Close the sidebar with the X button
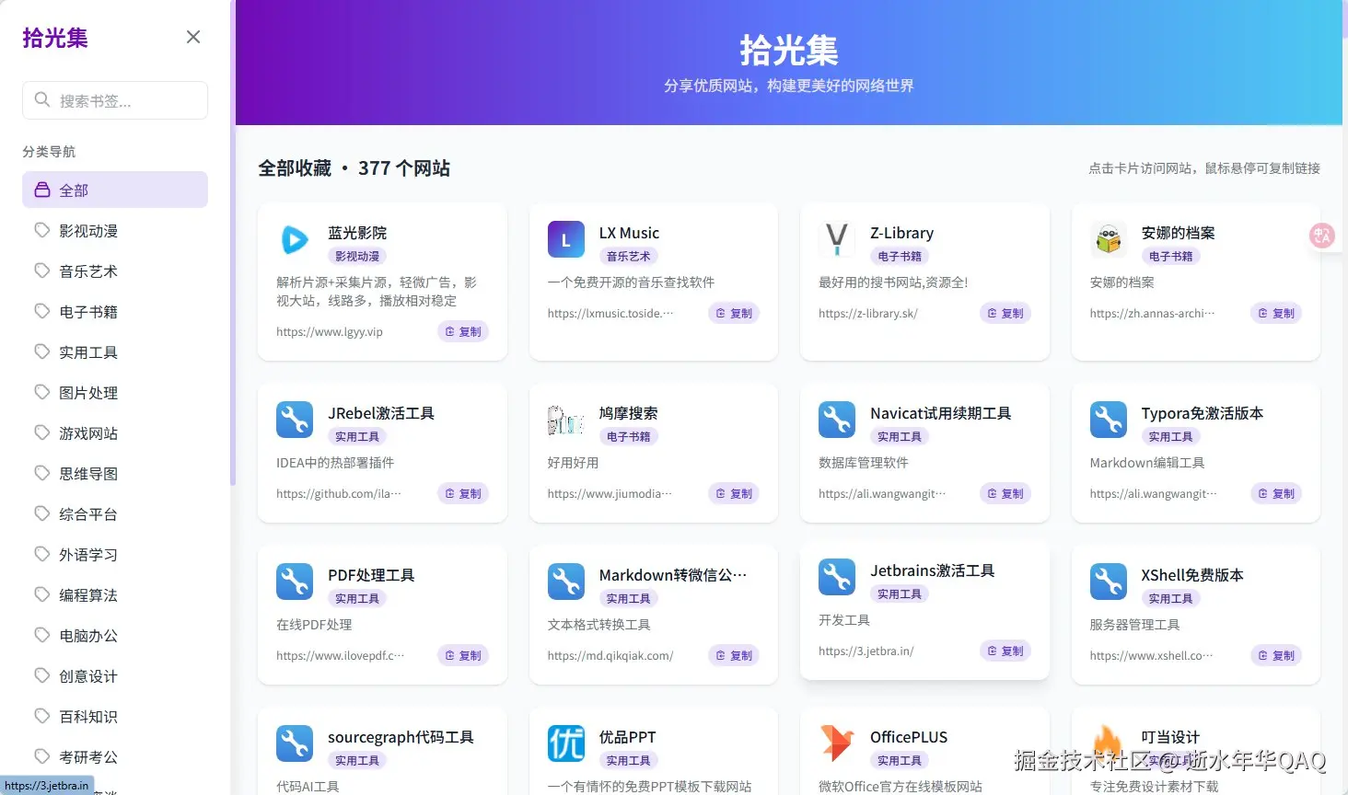Screen dimensions: 1348x795 [192, 37]
